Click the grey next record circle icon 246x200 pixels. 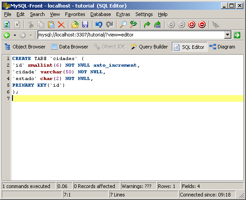tap(181, 24)
